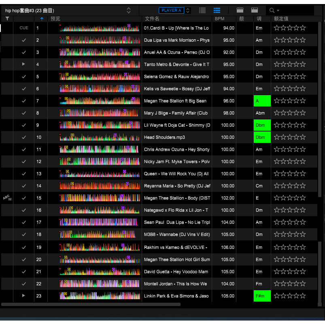Click BPM value 106.00 on track 19
Screen dimensions: 325x325
point(227,247)
